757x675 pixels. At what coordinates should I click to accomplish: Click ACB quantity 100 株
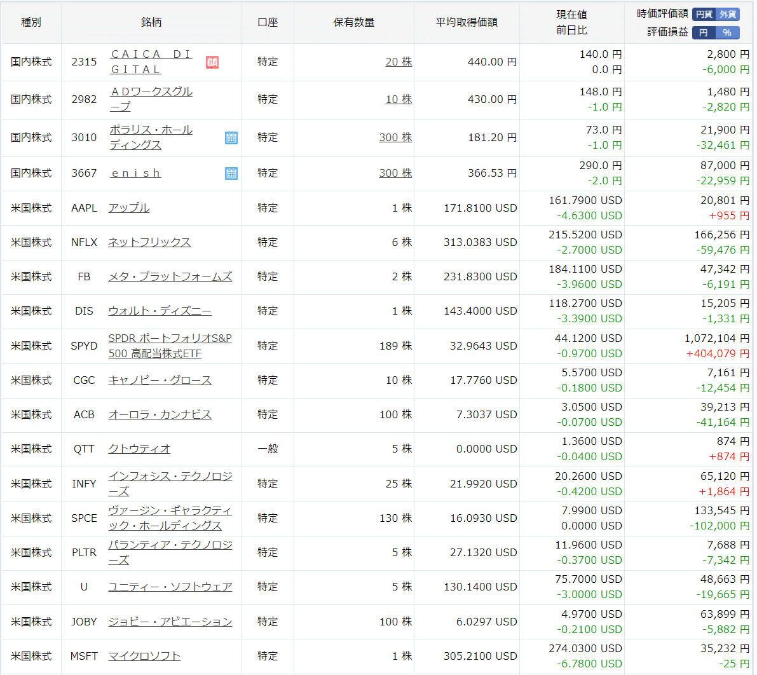point(395,415)
